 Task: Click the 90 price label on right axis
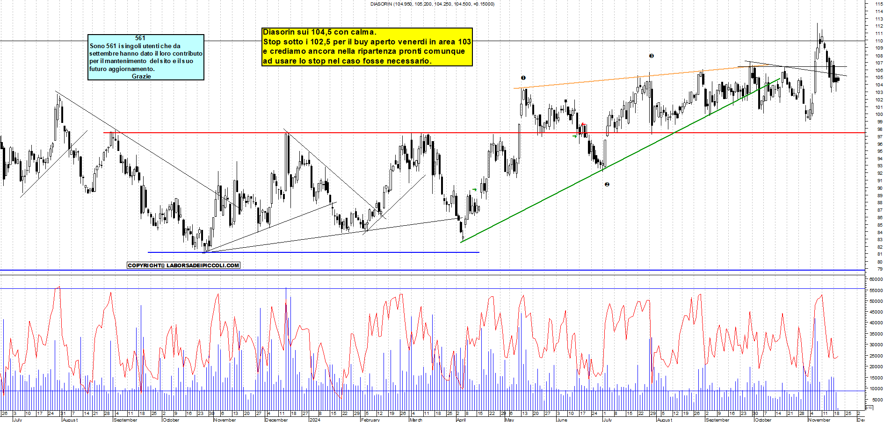(879, 188)
